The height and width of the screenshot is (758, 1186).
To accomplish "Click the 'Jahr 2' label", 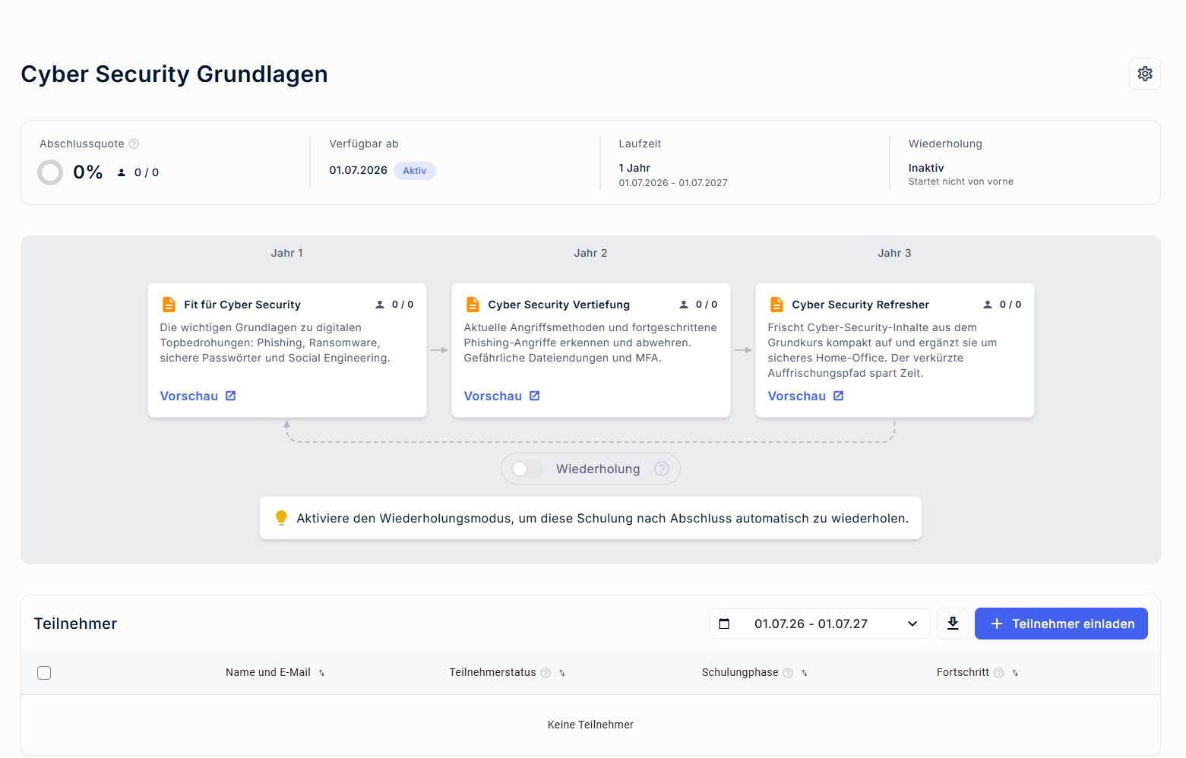I will [x=590, y=253].
